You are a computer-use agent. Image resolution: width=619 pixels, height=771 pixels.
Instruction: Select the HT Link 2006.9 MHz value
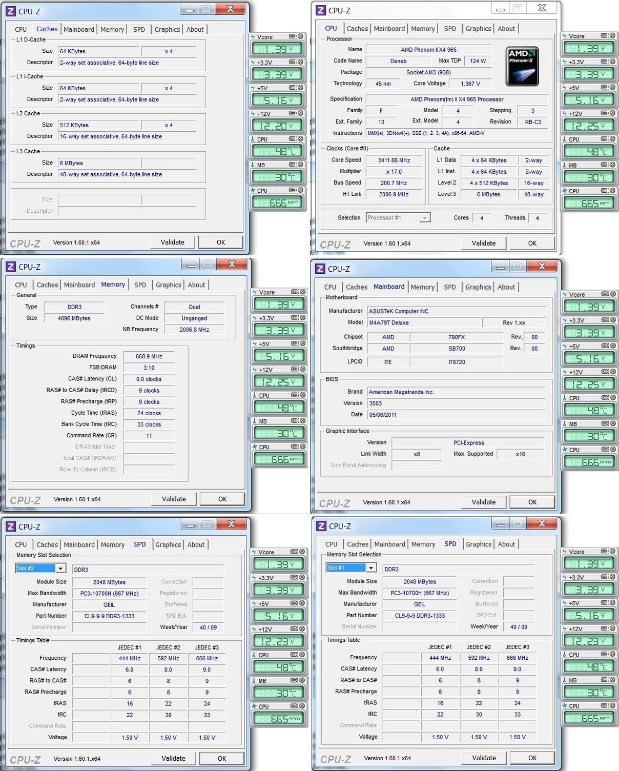point(394,195)
